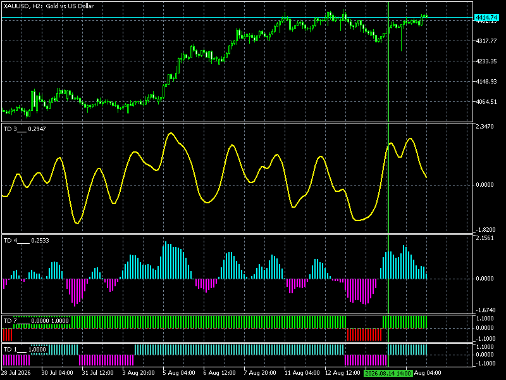Click the 11 Aug 04:00 time label
Screen dimensions: 506x380
tap(302, 373)
